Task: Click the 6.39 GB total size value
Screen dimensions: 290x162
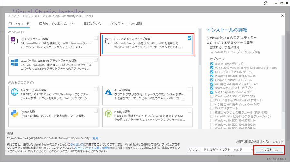Action: click(x=278, y=142)
